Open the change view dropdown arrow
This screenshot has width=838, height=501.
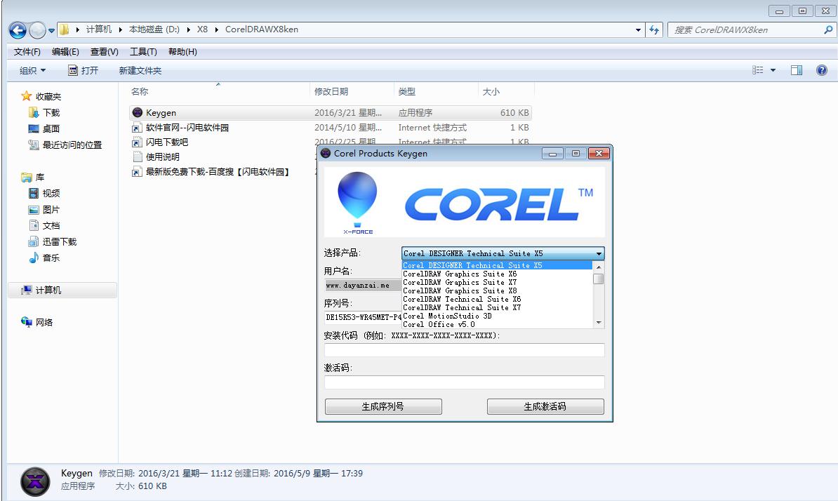coord(773,69)
